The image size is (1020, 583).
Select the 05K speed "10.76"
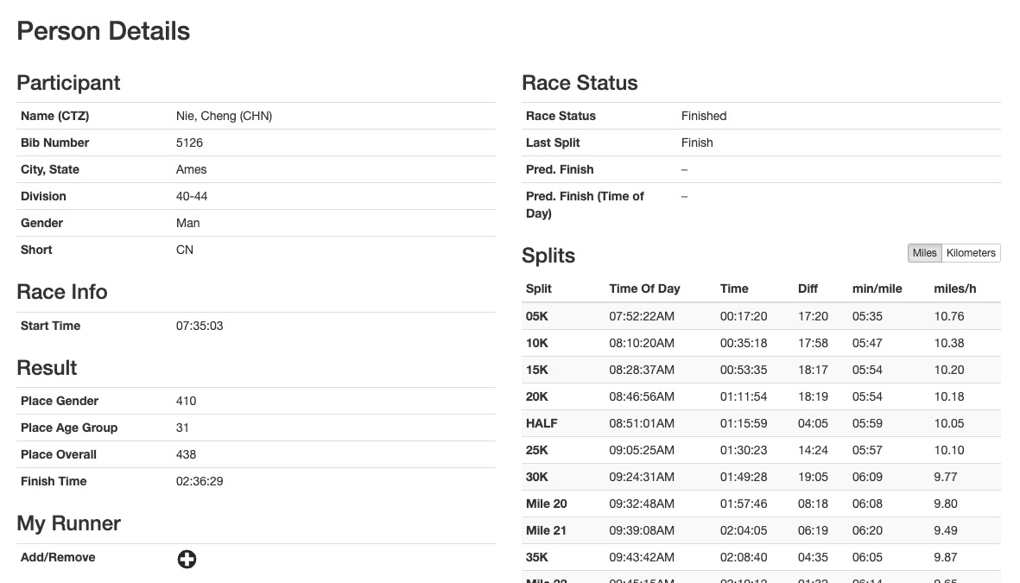pos(949,316)
